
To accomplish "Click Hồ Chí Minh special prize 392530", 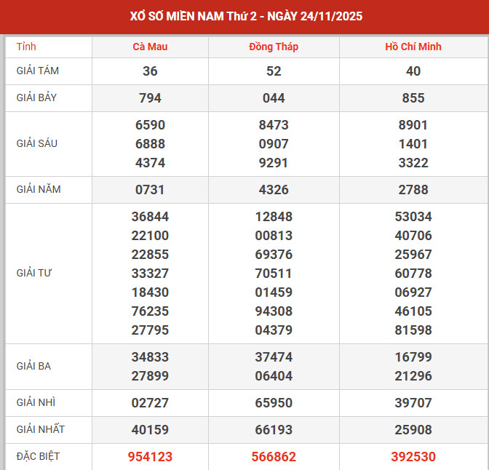I will pyautogui.click(x=413, y=457).
